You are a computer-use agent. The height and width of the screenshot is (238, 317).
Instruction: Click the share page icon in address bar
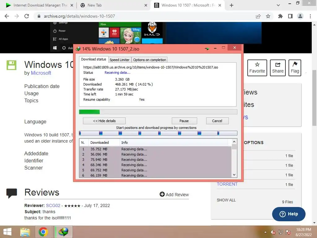pyautogui.click(x=258, y=16)
